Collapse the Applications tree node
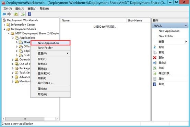Viewport: 190px width, 127px height. point(13,38)
